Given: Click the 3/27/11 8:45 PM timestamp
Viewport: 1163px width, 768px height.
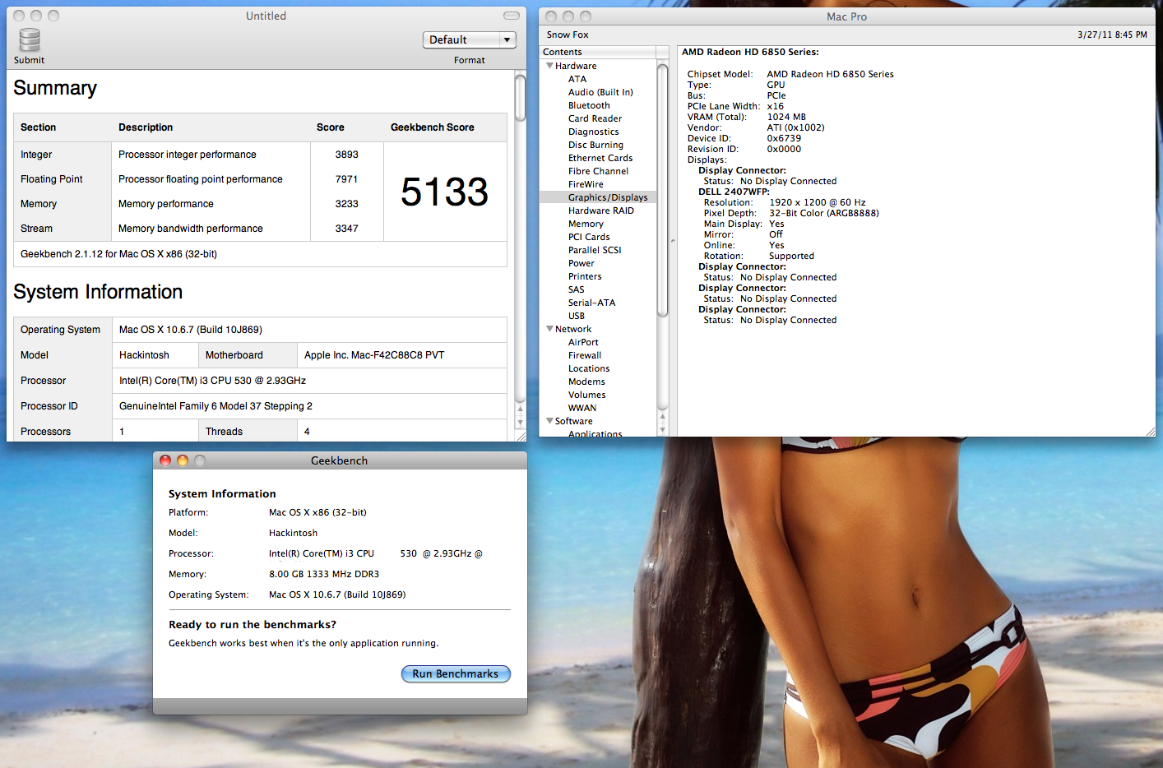Looking at the screenshot, I should (1112, 35).
